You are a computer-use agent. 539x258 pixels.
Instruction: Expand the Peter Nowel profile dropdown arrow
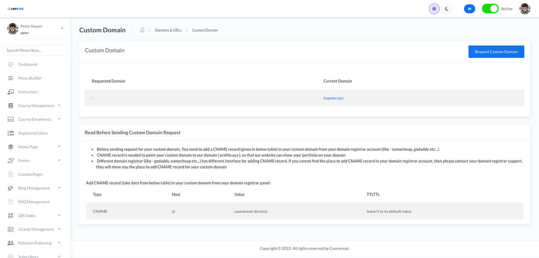pos(62,28)
